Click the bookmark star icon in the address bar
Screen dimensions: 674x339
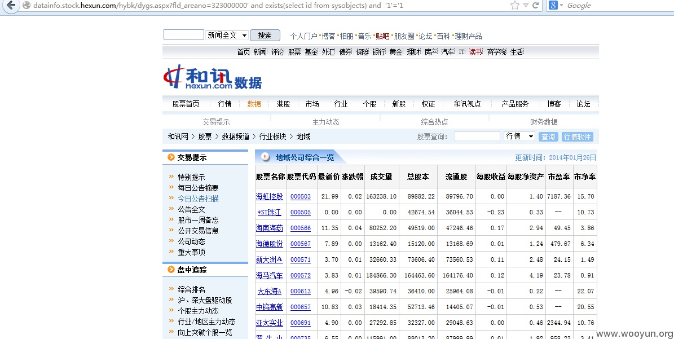514,6
